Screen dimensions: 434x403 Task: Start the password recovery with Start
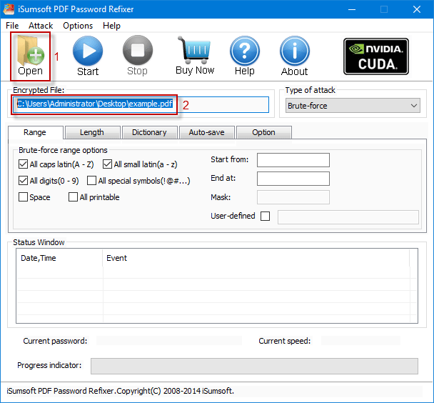88,56
